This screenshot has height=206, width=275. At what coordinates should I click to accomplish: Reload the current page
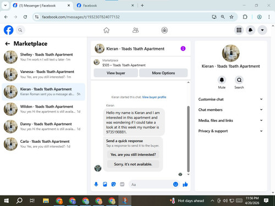(x=25, y=17)
